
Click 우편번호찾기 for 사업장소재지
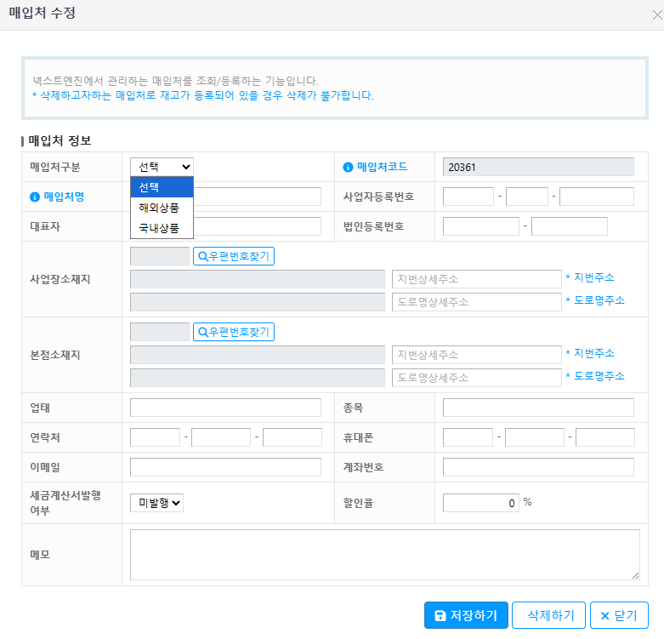234,255
